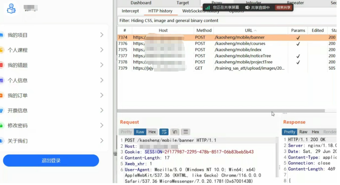Switch Request view to Raw
This screenshot has width=340, height=185.
coord(140,132)
